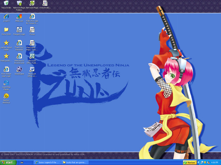Click the Norton toolbar status button
221x165 pixels.
pos(190,162)
